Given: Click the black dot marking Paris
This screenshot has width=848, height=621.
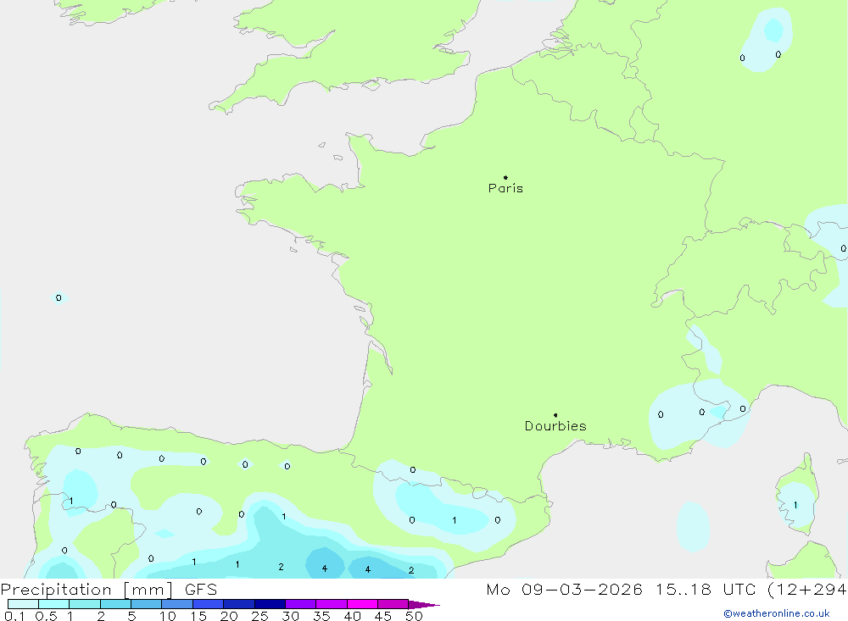Looking at the screenshot, I should [505, 177].
